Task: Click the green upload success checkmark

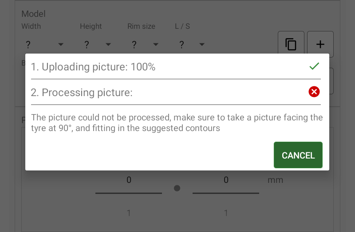Action: [314, 66]
